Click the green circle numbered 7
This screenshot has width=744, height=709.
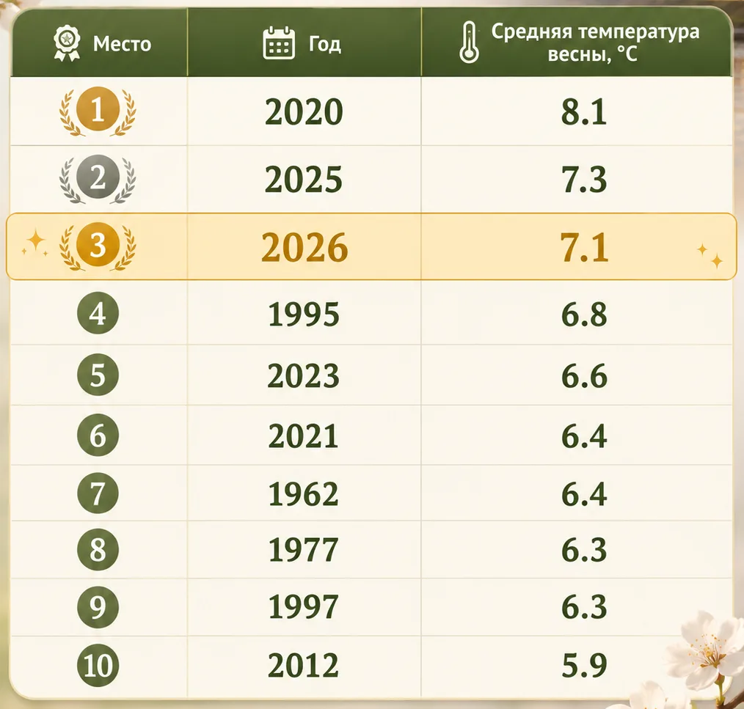pyautogui.click(x=98, y=493)
